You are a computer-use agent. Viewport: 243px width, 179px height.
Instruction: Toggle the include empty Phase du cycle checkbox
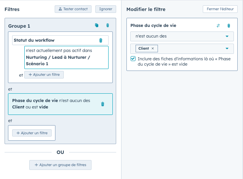click(x=133, y=59)
